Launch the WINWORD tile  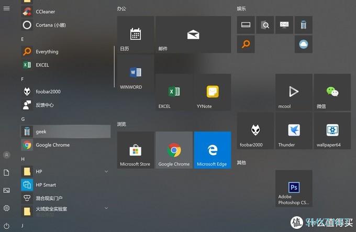(136, 73)
